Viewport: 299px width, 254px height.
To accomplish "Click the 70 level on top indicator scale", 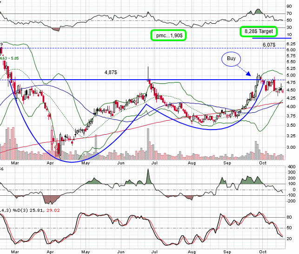I will (x=289, y=14).
